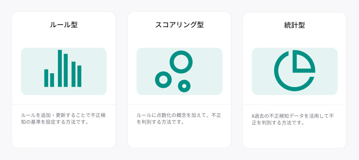The height and width of the screenshot is (160, 359).
Task: Click the largest ring in the scoring icon
Action: click(181, 62)
